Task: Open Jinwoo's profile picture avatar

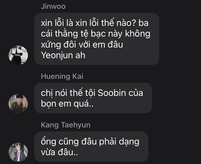Action: [18, 55]
